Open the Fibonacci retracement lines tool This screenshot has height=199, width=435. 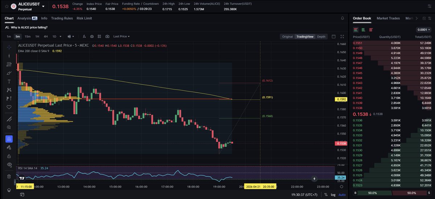(x=9, y=64)
